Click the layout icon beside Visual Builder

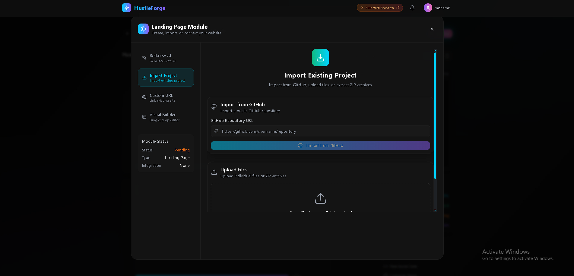click(x=144, y=117)
